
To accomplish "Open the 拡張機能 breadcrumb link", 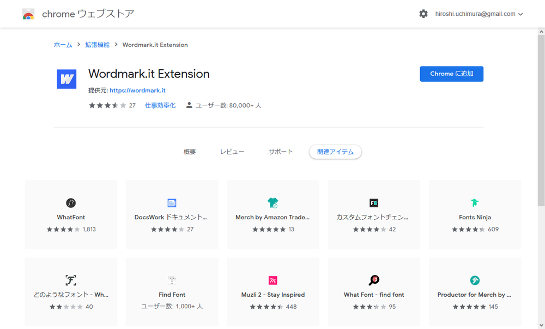I will (x=98, y=45).
